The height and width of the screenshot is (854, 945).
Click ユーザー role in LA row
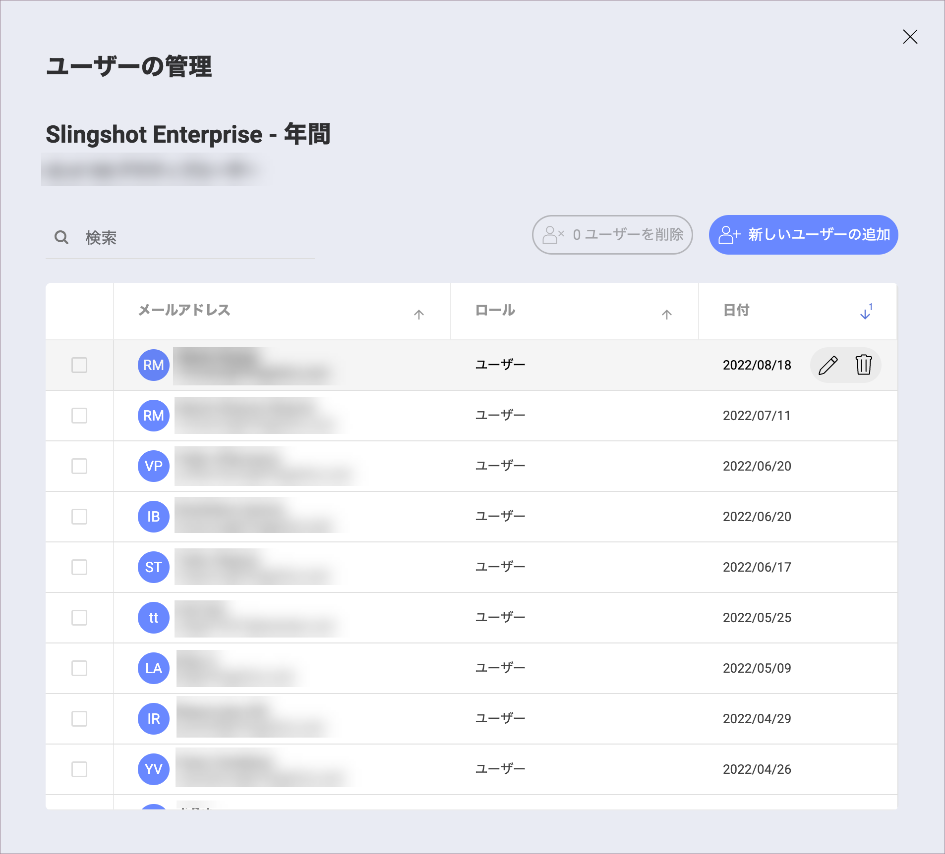pyautogui.click(x=500, y=668)
